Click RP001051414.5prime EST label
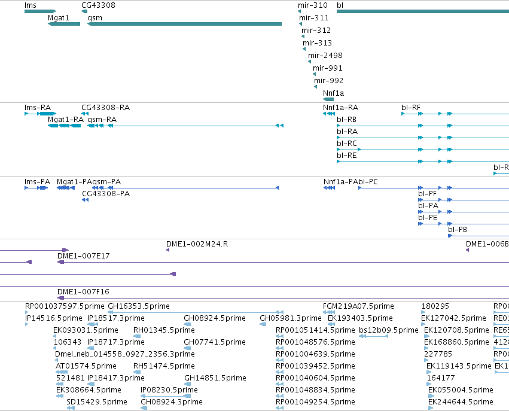Viewport: 509px width, 411px height. 315,330
